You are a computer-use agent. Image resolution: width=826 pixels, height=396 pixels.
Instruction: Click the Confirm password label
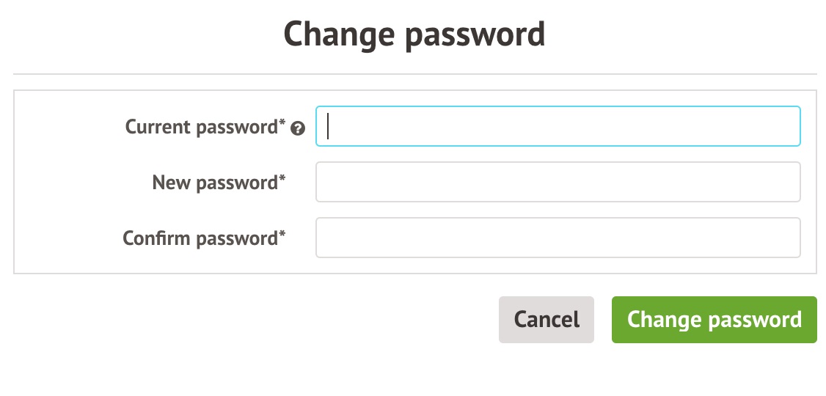(200, 238)
